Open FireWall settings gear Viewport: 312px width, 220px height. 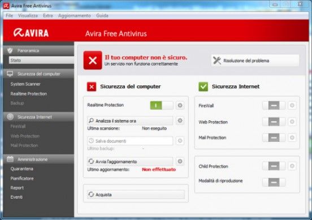point(292,105)
